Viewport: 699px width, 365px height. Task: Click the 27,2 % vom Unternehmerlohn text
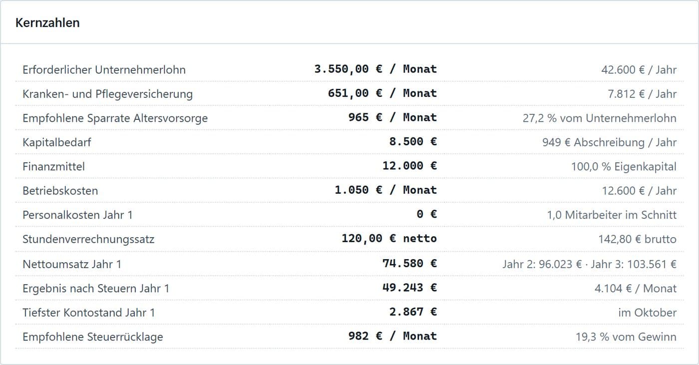[600, 118]
